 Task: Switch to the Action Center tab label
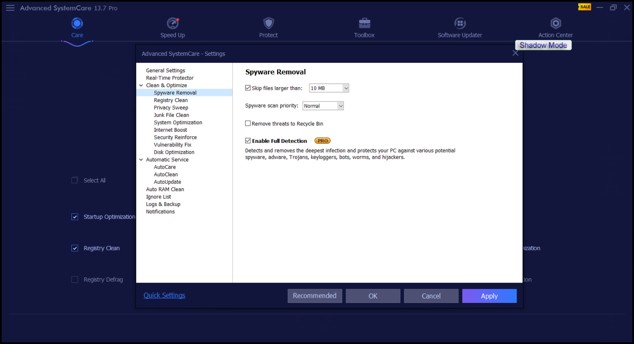click(555, 35)
